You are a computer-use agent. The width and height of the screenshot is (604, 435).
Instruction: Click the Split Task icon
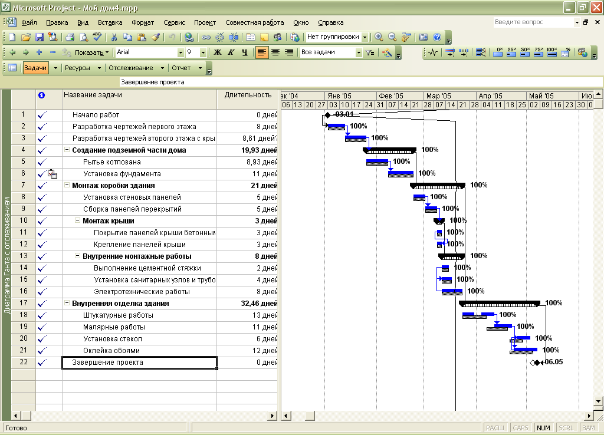234,37
